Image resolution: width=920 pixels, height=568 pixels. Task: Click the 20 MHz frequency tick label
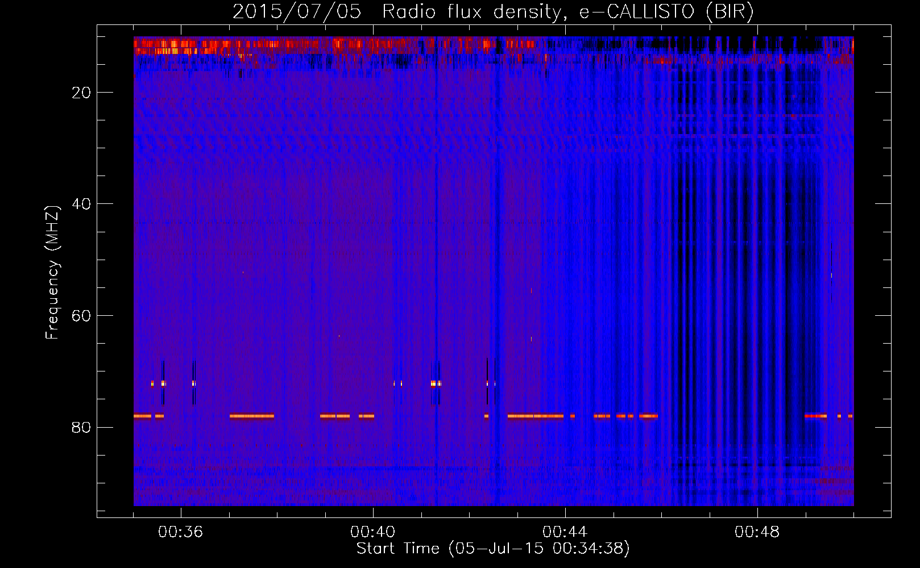[81, 93]
